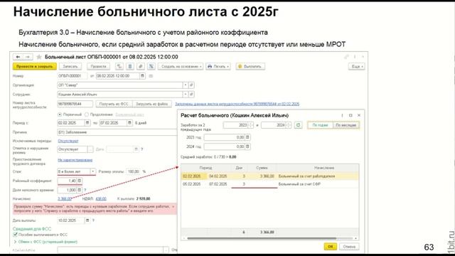Open the Стаж dropdown 8 и более лет
The width and height of the screenshot is (455, 256).
92,171
